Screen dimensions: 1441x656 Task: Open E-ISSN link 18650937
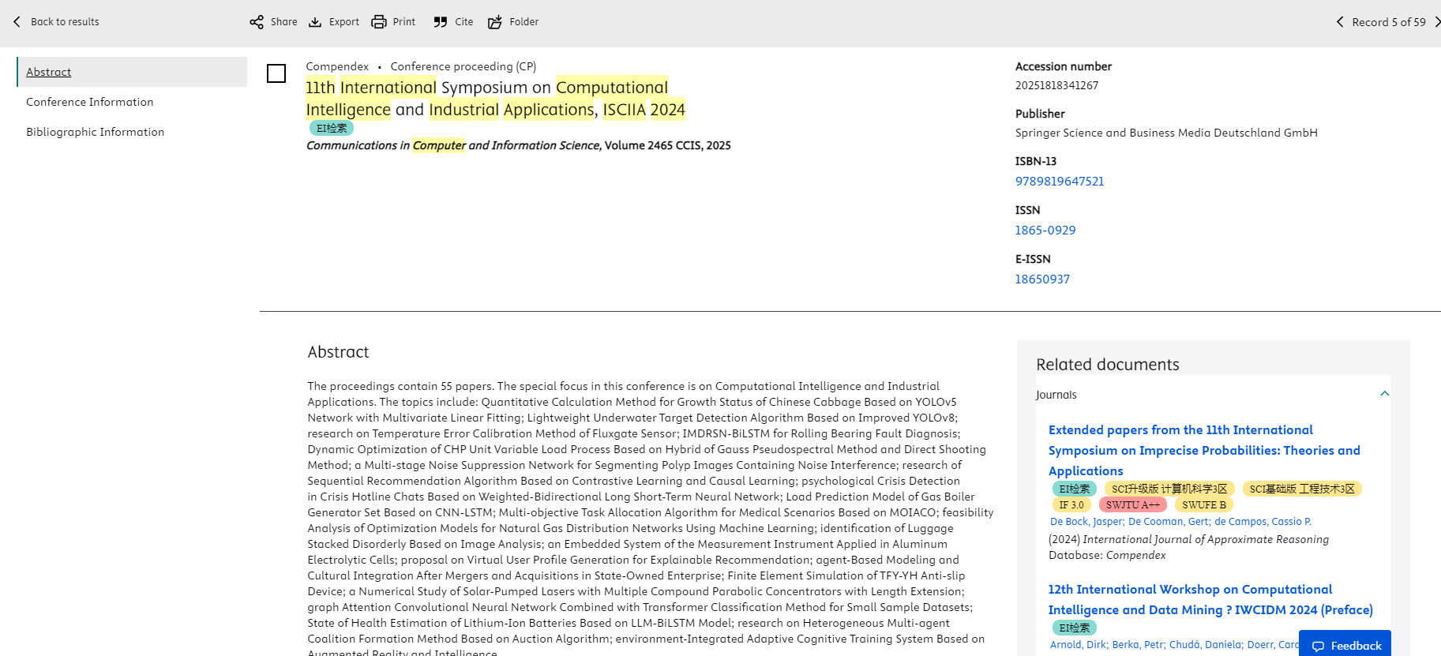click(x=1042, y=279)
